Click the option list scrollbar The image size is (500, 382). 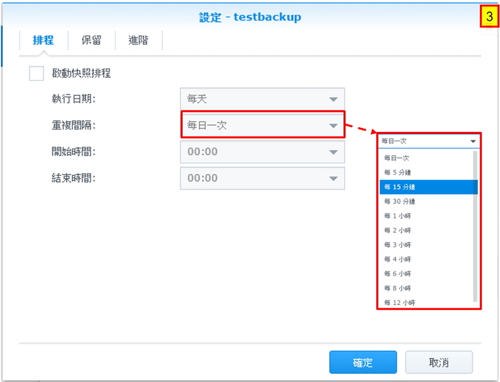click(475, 226)
